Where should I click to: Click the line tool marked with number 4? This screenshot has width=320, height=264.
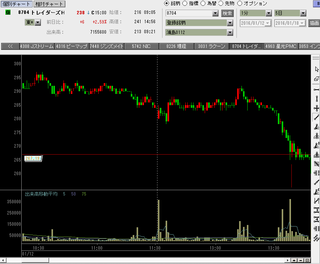click(317, 219)
